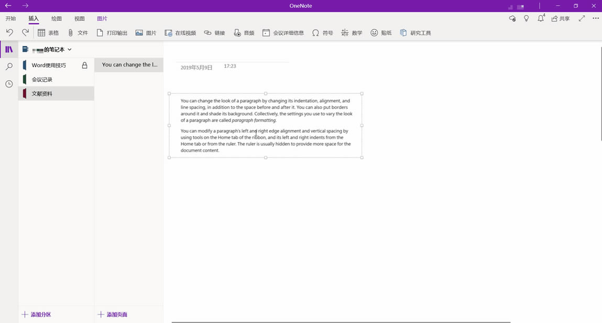Unlock the protected Word使用技巧 section
The image size is (602, 323).
pyautogui.click(x=84, y=65)
